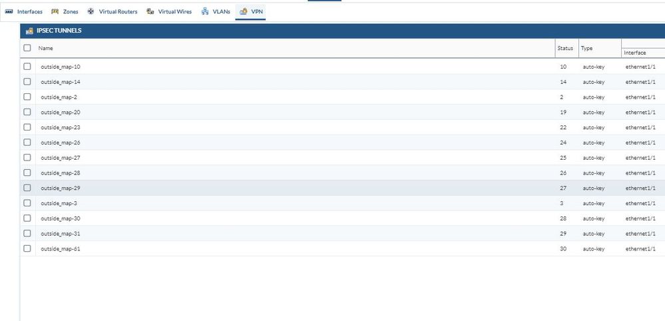Open tunnel outside_map-27
Image resolution: width=665 pixels, height=321 pixels.
pos(61,158)
